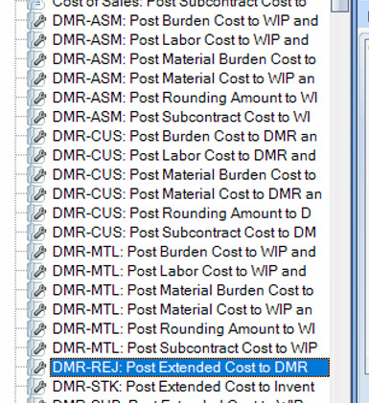Click wrench icon beside DMR-CUS Post Material Cost
The height and width of the screenshot is (403, 369).
coord(37,194)
